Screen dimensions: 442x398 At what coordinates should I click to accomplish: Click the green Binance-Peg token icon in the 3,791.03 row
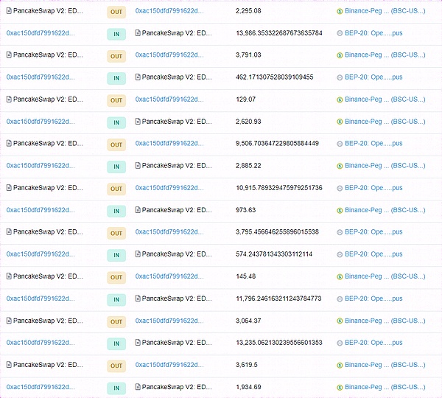[x=340, y=55]
